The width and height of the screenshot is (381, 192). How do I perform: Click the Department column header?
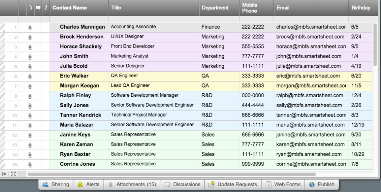[x=219, y=8]
